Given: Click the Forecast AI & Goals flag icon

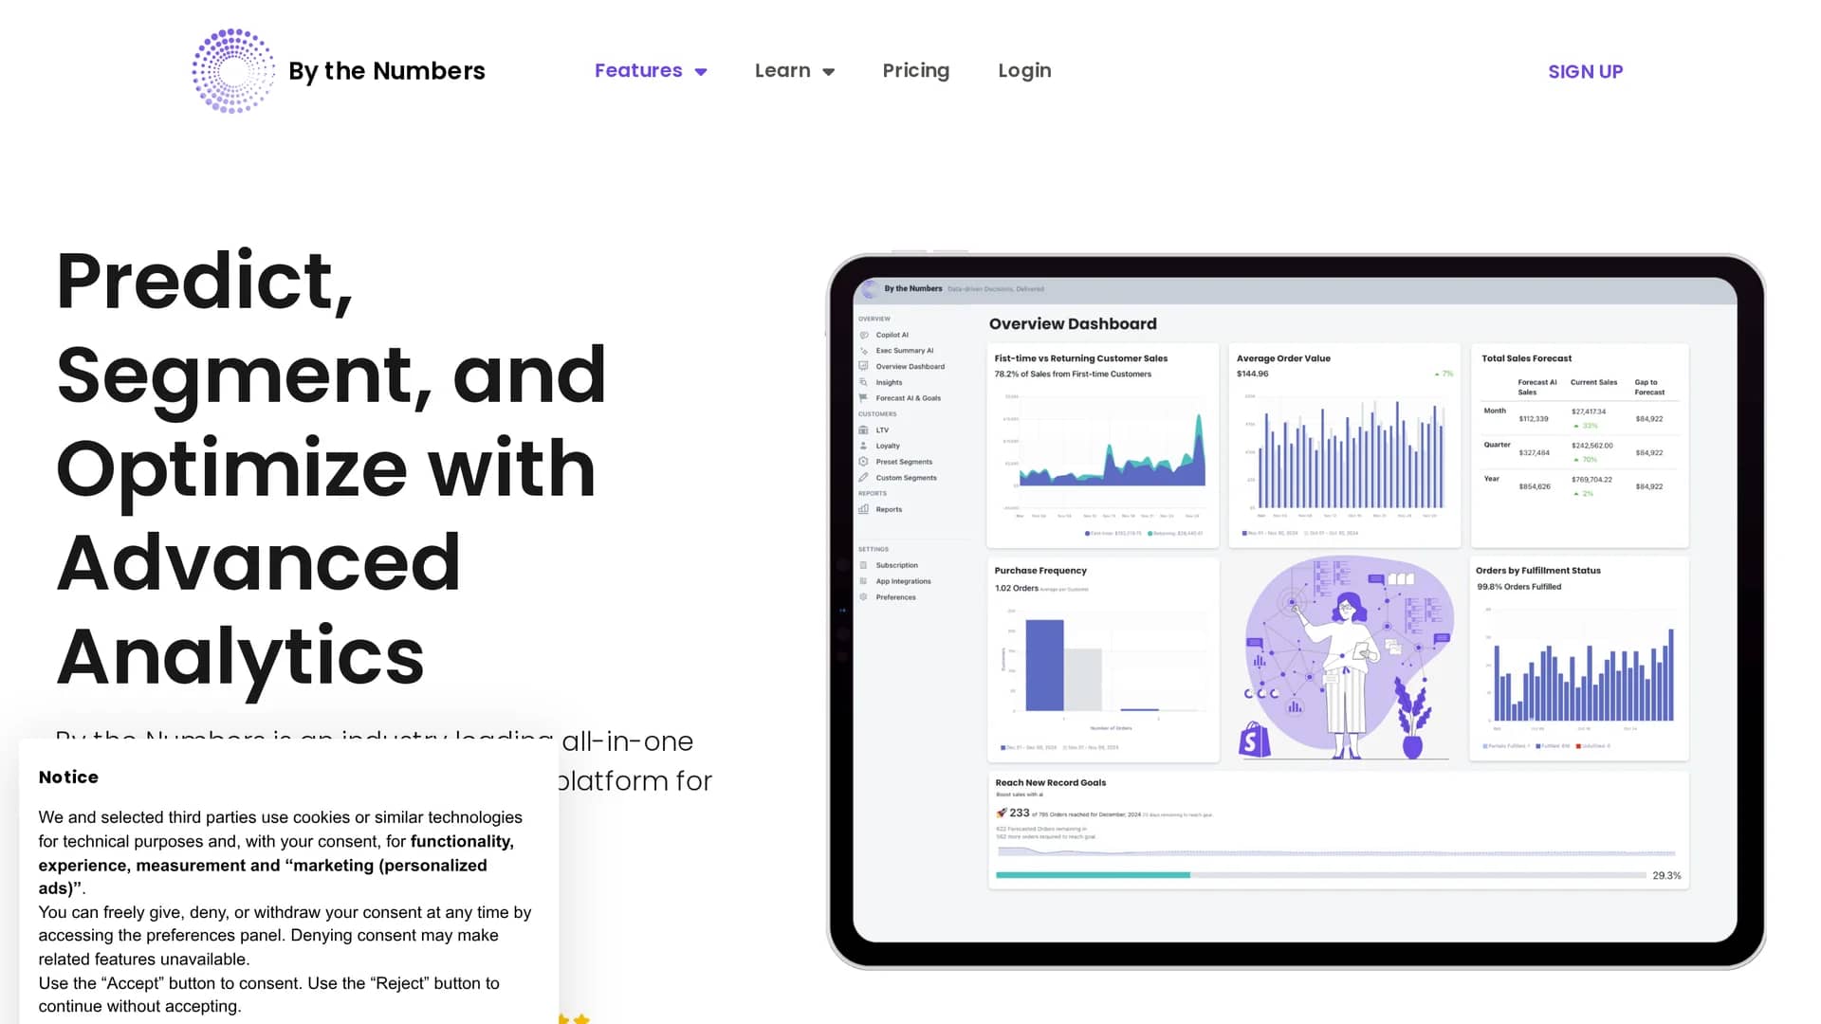Looking at the screenshot, I should point(864,398).
